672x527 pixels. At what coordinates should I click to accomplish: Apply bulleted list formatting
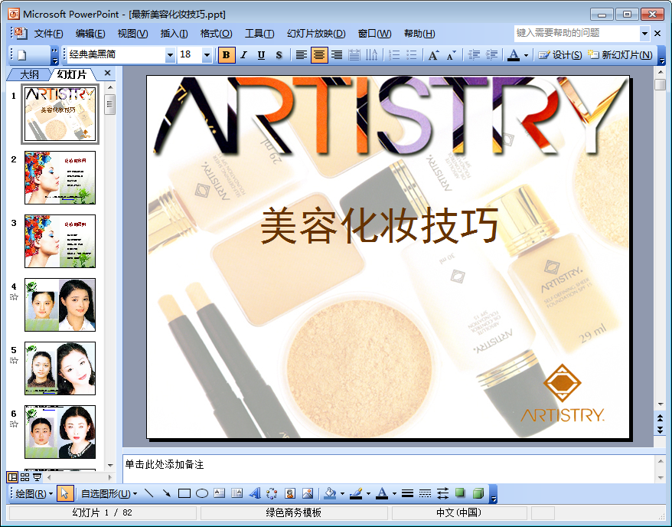[412, 55]
